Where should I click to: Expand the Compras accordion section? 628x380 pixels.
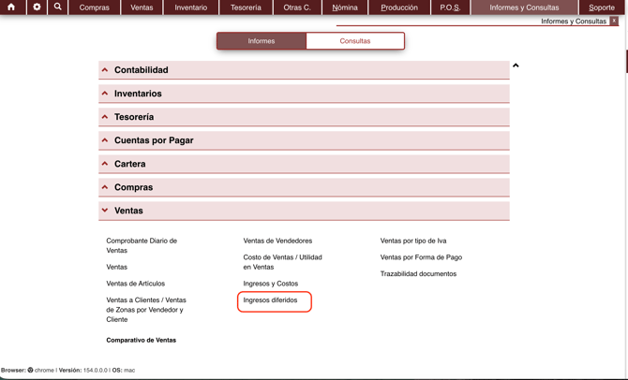coord(304,187)
